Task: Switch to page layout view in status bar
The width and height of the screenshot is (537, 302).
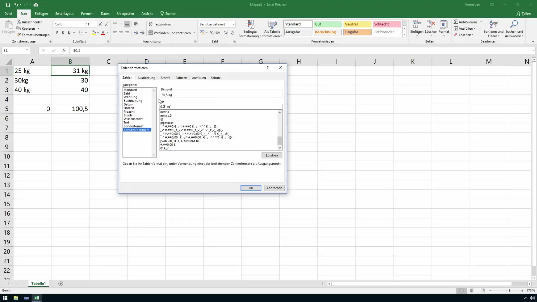Action: [x=472, y=291]
